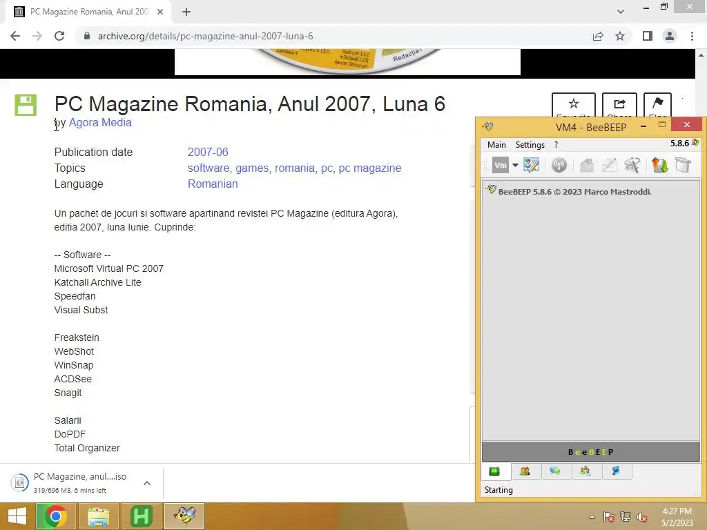The image size is (707, 530).
Task: Click the small flag icon next to 5.8.6
Action: [x=695, y=144]
